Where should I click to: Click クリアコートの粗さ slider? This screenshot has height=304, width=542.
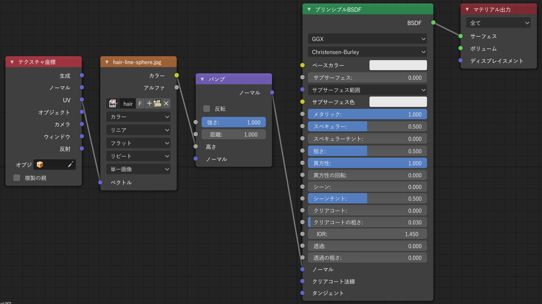tap(367, 222)
